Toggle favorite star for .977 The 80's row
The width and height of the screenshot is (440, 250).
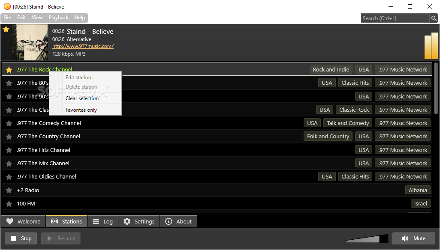9,83
